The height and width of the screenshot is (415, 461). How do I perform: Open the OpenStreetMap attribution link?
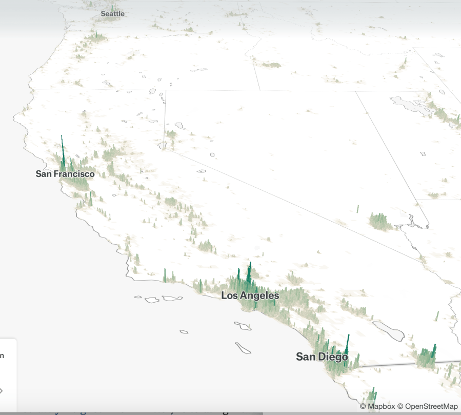tap(431, 406)
